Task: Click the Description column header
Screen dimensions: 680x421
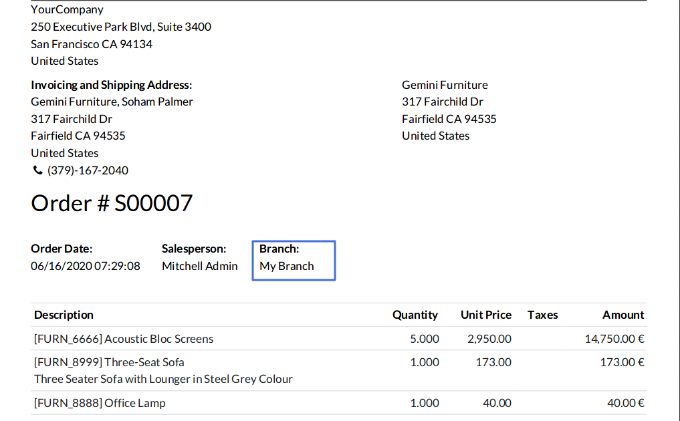Action: (x=64, y=315)
